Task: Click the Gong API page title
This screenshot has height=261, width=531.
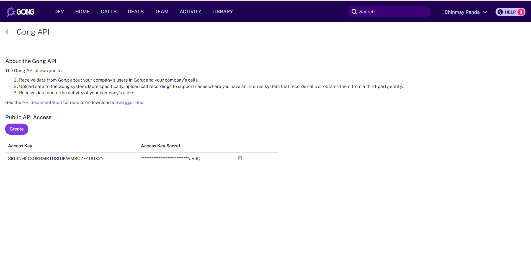Action: click(33, 32)
